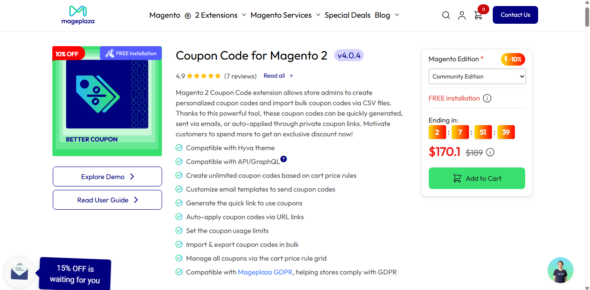Click the Contact Us button

[515, 15]
